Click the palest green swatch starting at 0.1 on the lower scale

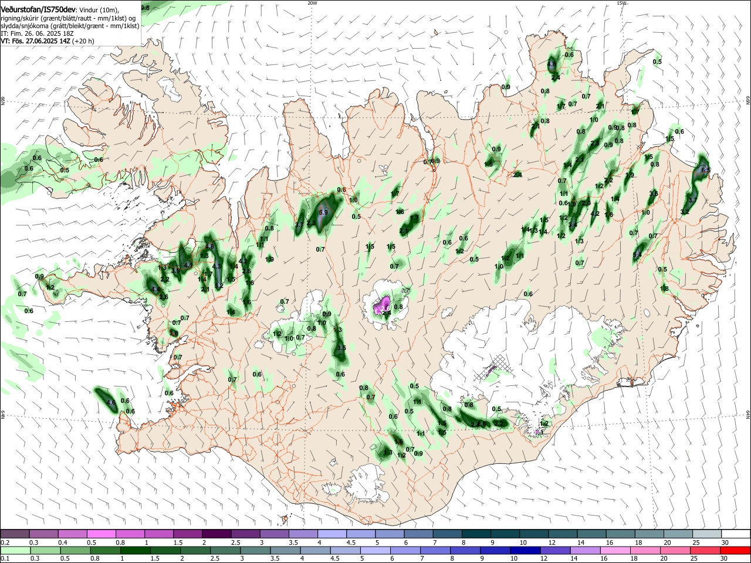coord(15,550)
